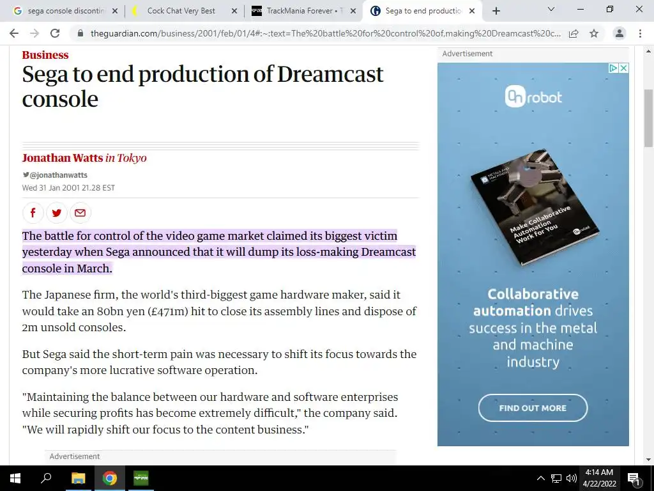Click scrollbar up arrow
The width and height of the screenshot is (654, 491).
pos(648,51)
